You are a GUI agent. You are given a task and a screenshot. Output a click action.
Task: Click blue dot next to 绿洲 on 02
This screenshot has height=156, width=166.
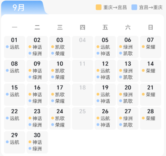pos(30,53)
